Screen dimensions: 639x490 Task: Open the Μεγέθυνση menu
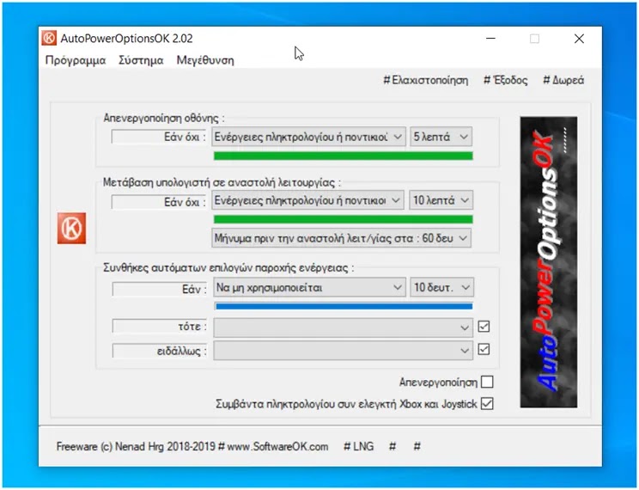click(205, 60)
